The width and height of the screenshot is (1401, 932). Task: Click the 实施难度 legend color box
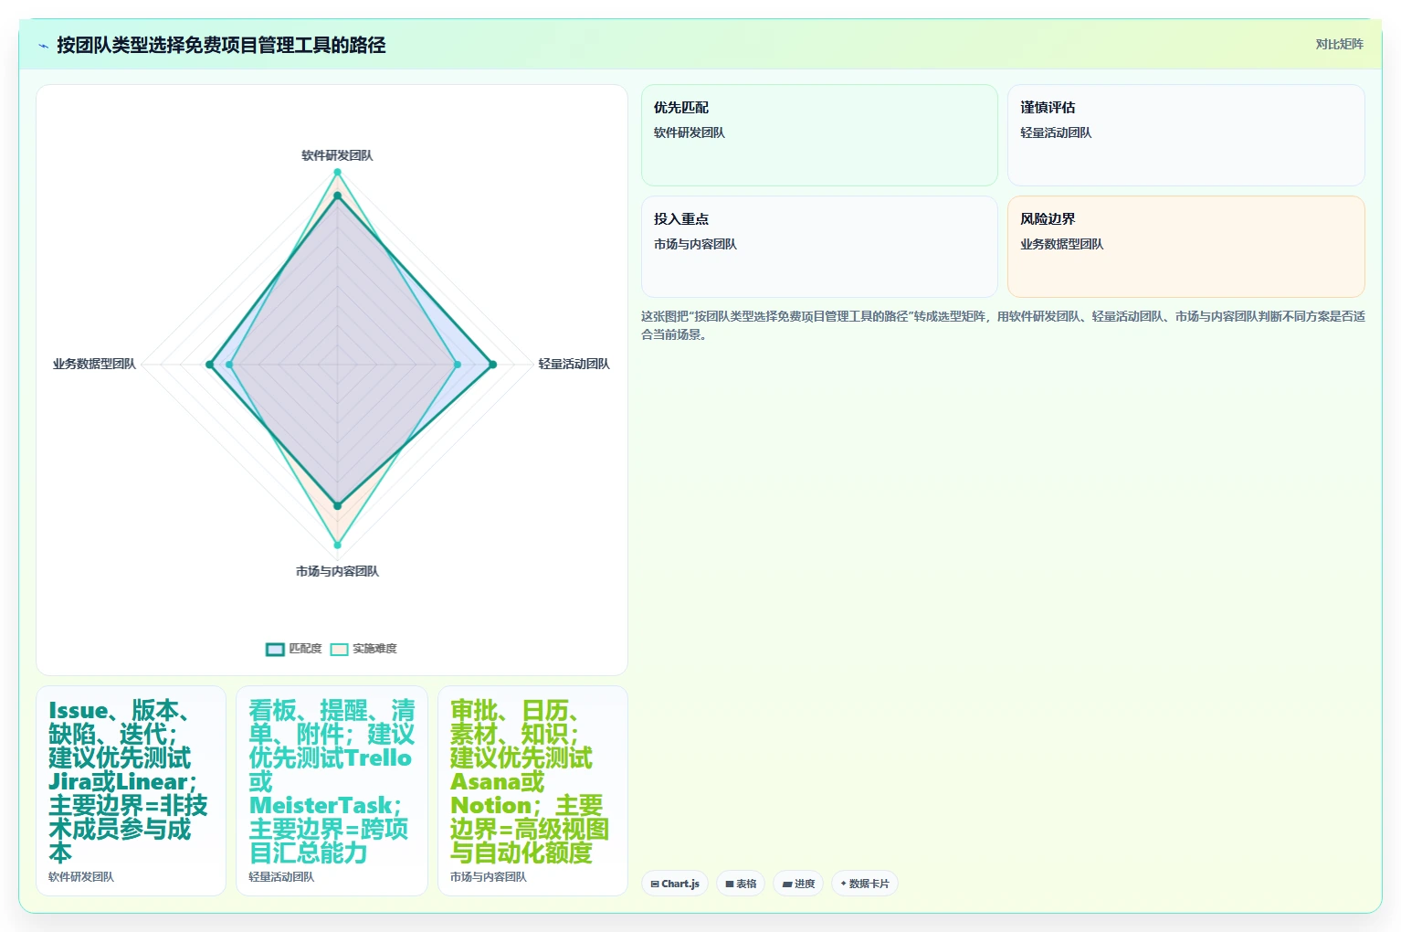(x=339, y=650)
